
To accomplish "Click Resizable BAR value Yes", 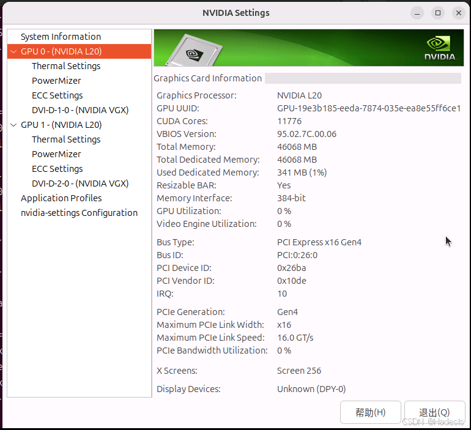I will [x=284, y=185].
